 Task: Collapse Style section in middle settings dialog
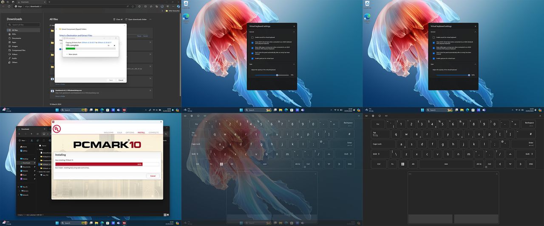(x=294, y=64)
